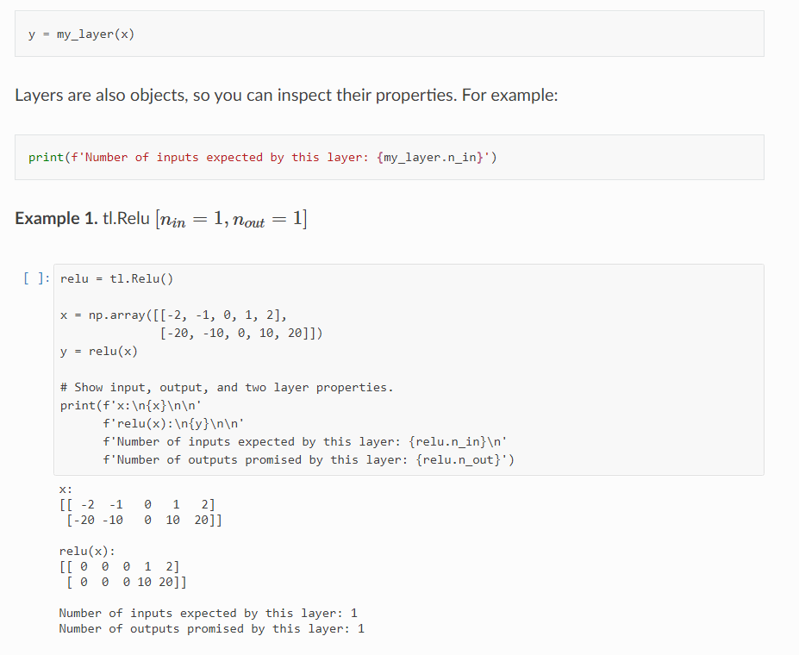Click the "y = my_layer(x)" code block

[390, 34]
